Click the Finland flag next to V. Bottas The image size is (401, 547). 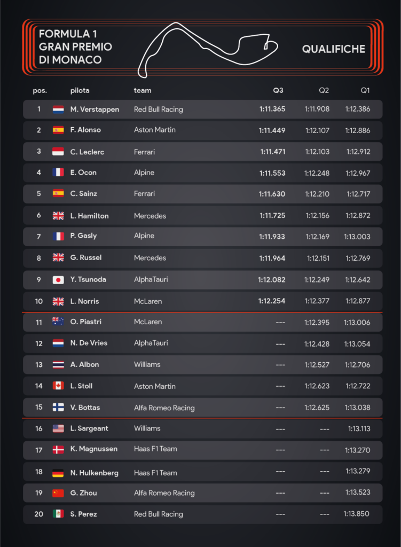[x=58, y=407]
